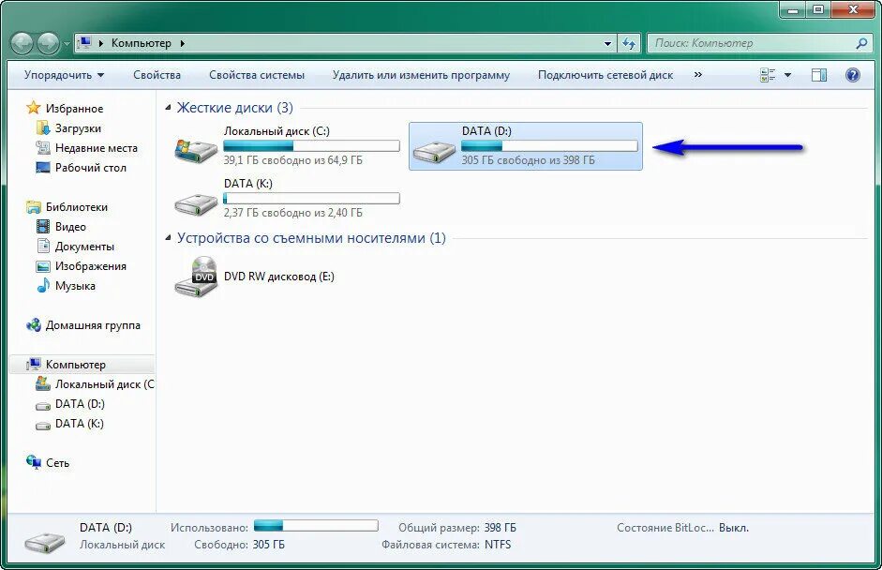Open Загрузки in the navigation pane

[78, 128]
